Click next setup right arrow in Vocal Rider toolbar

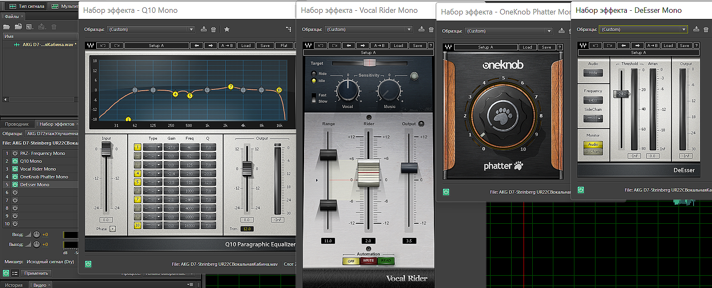coord(362,45)
